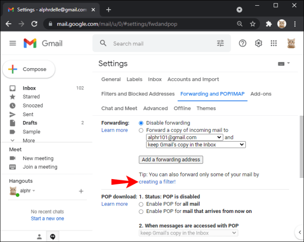
Task: Click the tab search circle arrow icon
Action: coord(239,10)
